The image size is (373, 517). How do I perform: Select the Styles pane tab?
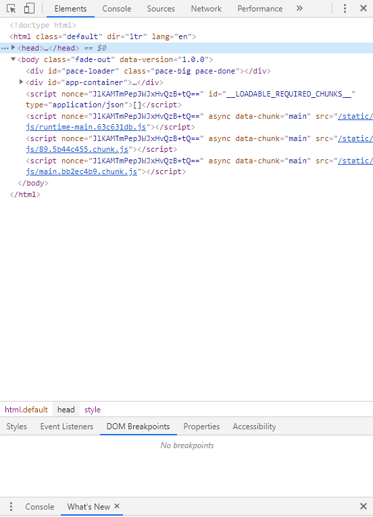click(16, 427)
